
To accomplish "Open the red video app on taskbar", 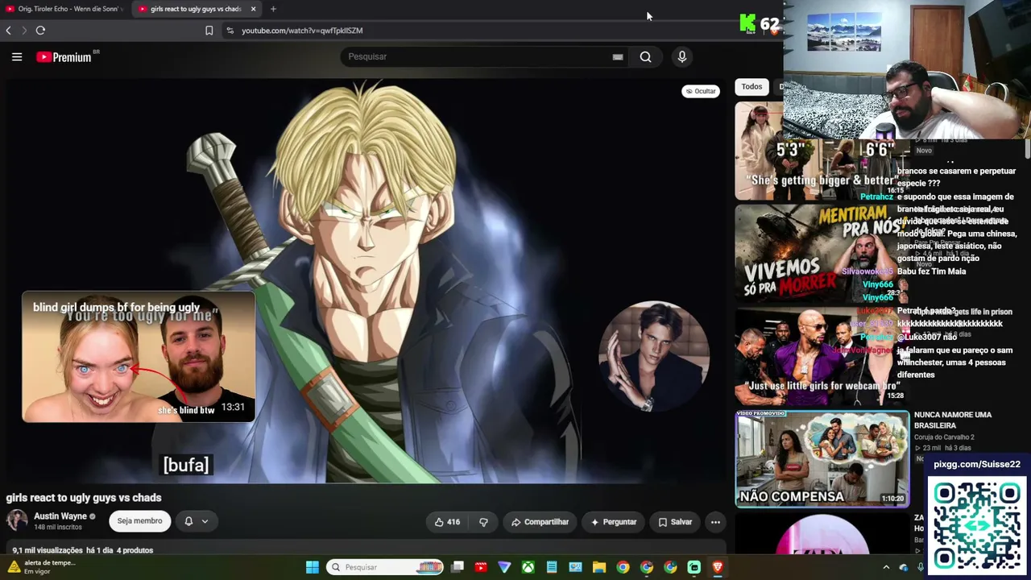I will [x=481, y=567].
